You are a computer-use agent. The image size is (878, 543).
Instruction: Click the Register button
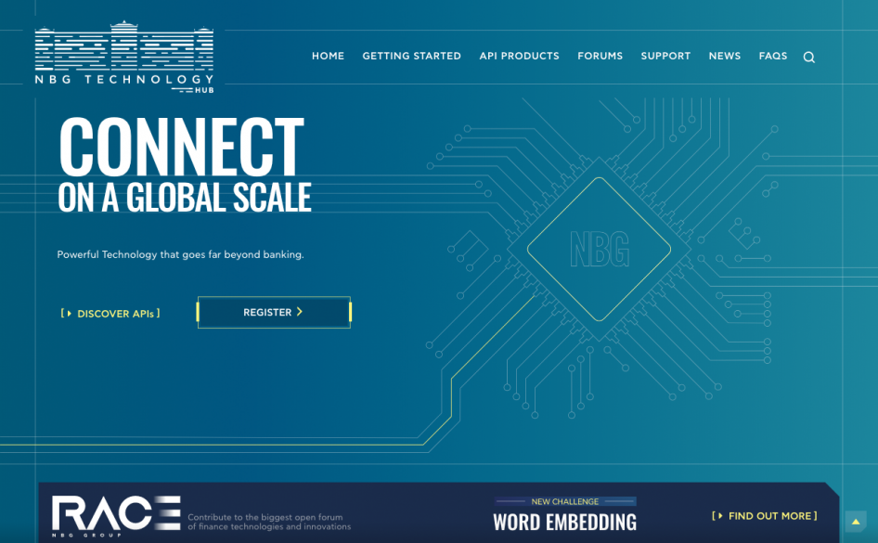click(x=274, y=313)
